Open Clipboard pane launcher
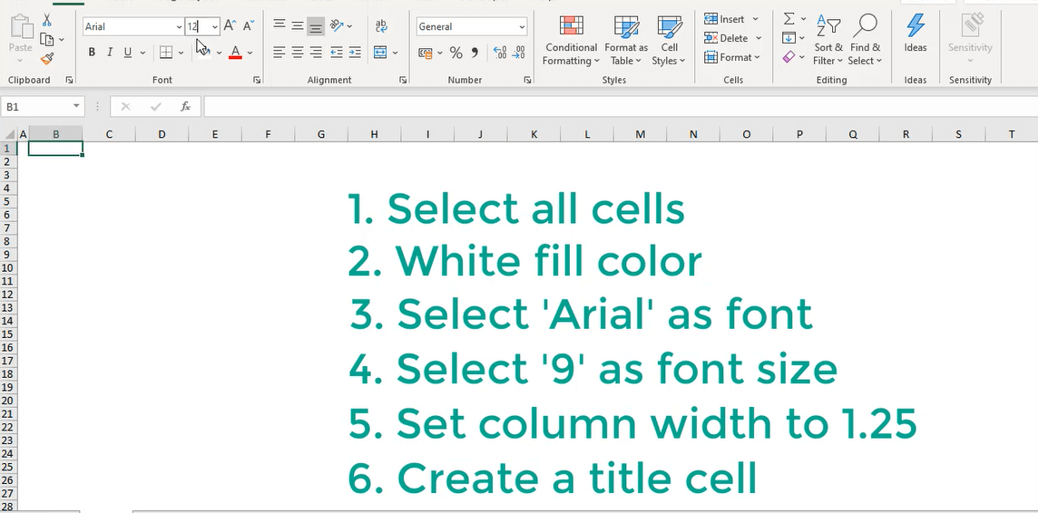This screenshot has height=513, width=1038. coord(69,80)
